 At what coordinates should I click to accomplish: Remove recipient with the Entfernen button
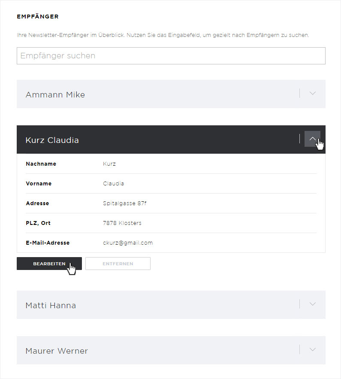coord(118,264)
